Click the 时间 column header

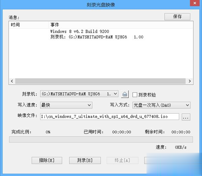29,25
